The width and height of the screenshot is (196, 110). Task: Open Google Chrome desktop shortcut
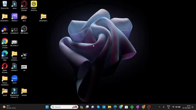click(5, 43)
